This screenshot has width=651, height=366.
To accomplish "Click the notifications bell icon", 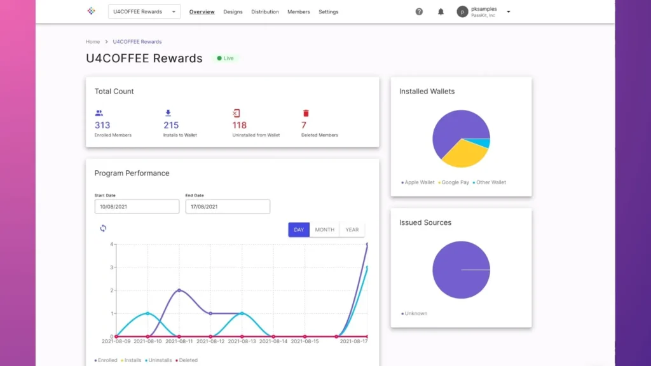I will click(x=441, y=11).
